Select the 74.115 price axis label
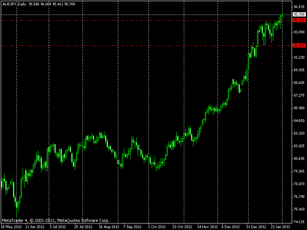Viewport: 307px width, 230px height. [299, 222]
